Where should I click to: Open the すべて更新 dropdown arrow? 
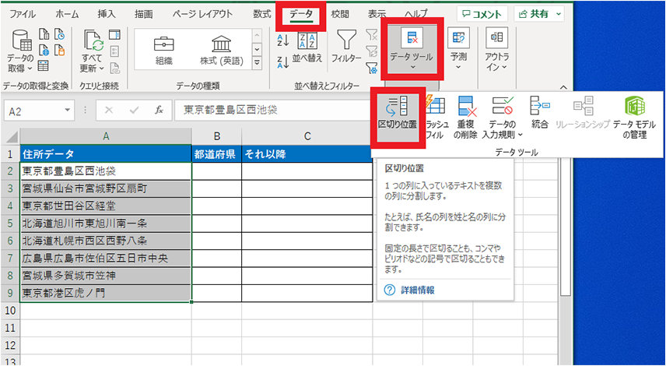(102, 68)
